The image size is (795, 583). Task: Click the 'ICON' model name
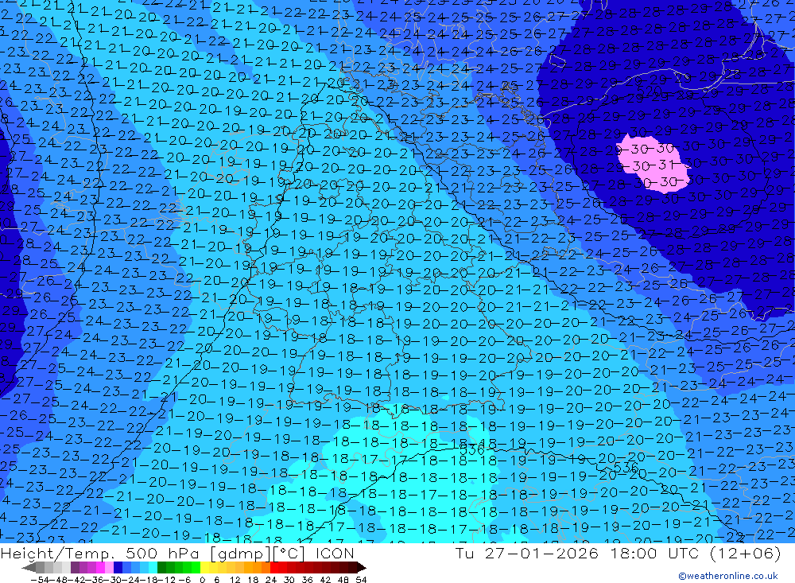tap(335, 553)
